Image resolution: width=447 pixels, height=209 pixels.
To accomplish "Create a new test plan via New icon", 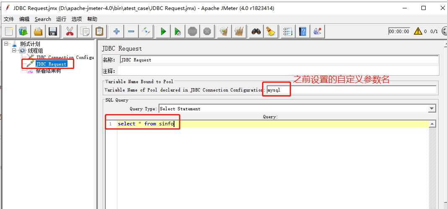I will click(x=9, y=31).
